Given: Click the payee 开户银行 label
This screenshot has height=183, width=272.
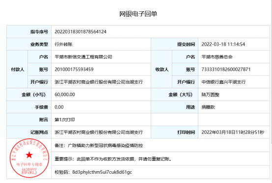Looking at the screenshot, I should [x=186, y=82].
